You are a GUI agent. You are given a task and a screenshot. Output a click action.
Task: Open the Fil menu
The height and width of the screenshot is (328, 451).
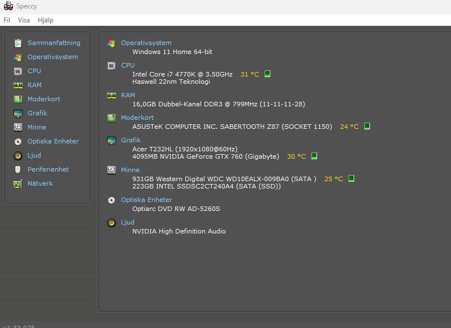[x=7, y=20]
